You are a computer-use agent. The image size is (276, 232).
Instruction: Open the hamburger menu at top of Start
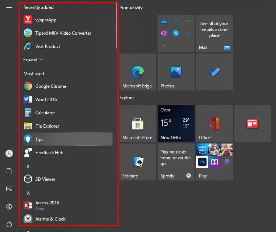coord(9,8)
